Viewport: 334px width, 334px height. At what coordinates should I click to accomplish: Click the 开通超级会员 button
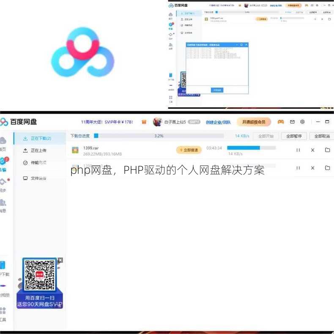(x=254, y=122)
